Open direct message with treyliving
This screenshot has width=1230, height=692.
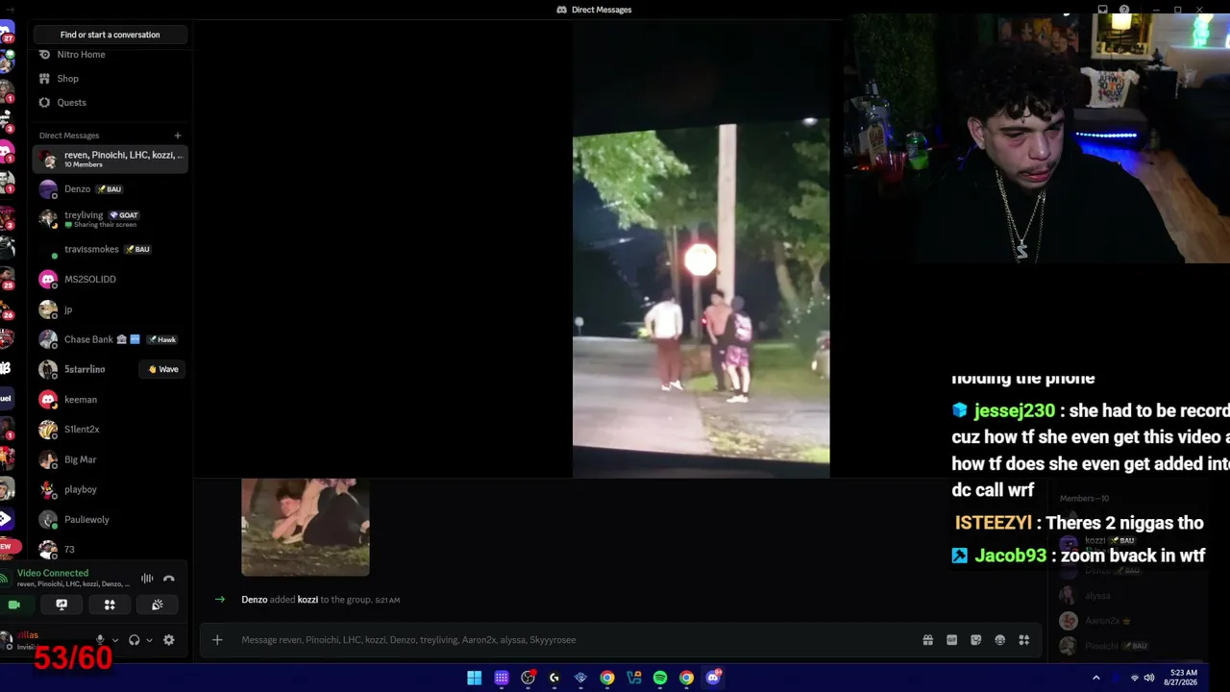tap(111, 219)
